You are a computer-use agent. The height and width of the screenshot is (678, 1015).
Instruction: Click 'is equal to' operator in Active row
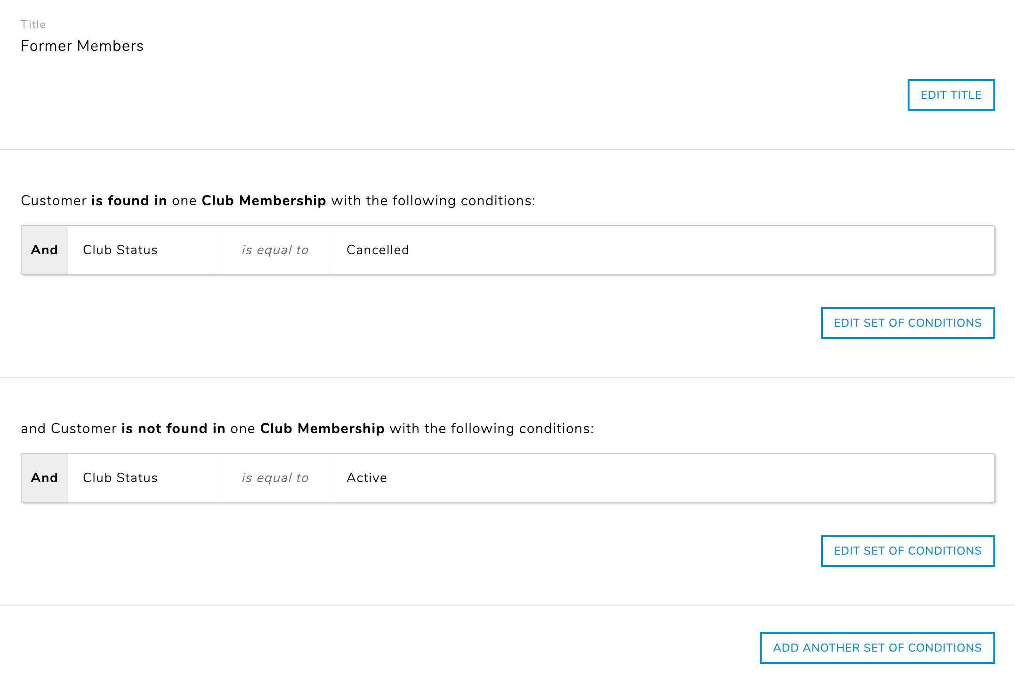275,478
